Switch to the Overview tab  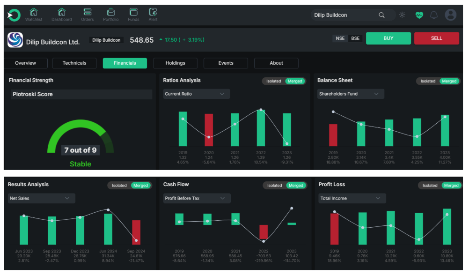tap(25, 63)
